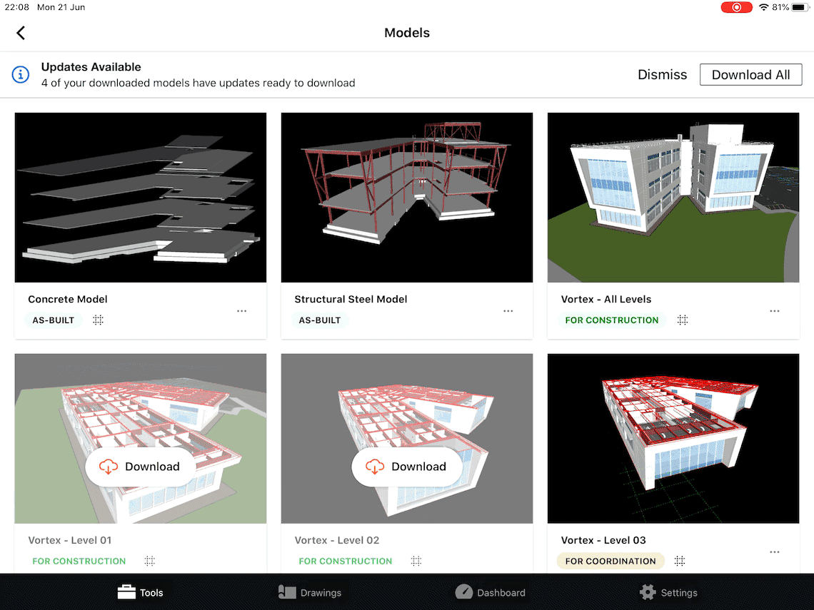814x610 pixels.
Task: Tap grid icon on Vortex - All Levels card
Action: coord(683,320)
